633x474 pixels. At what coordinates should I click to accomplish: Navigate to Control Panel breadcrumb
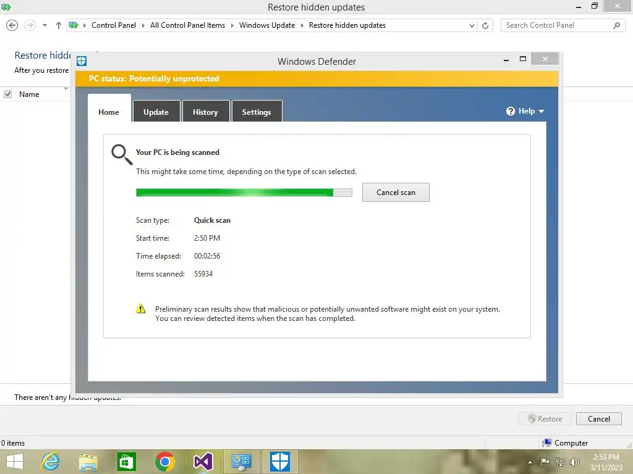(114, 25)
